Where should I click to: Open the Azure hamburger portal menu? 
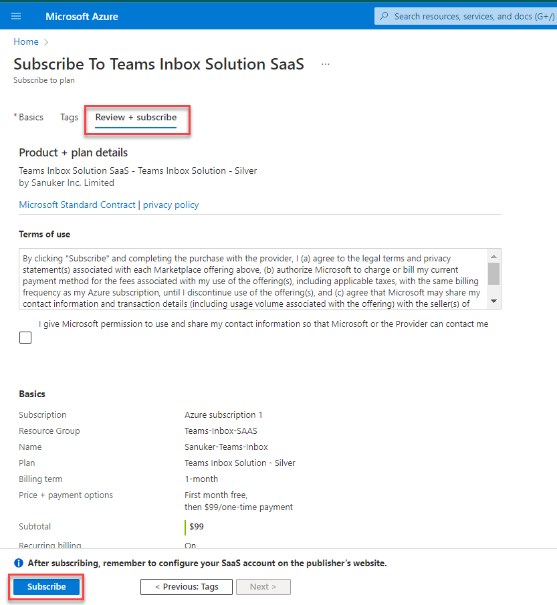point(16,16)
